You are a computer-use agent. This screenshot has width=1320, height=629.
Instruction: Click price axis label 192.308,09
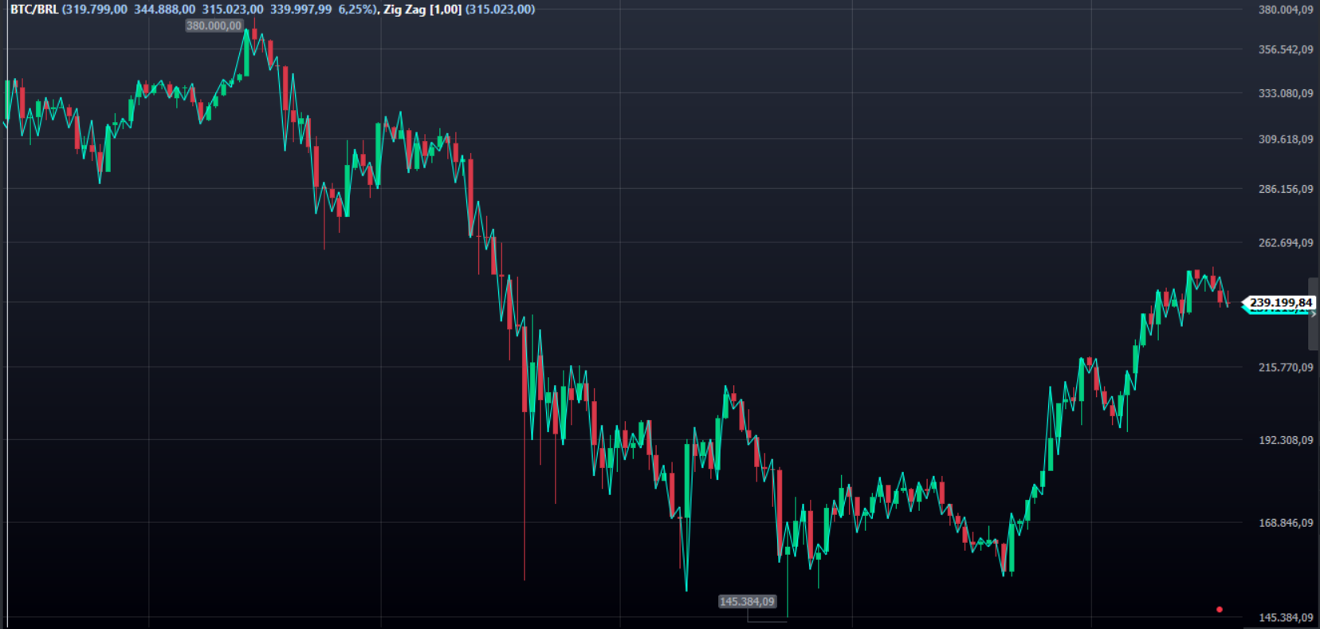point(1286,439)
